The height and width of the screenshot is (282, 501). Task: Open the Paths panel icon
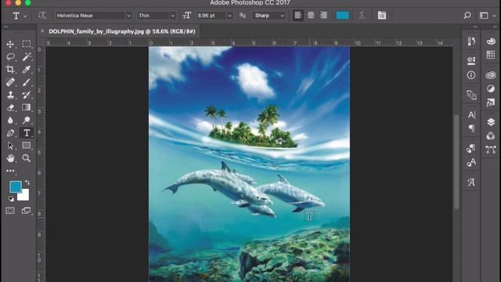(491, 150)
